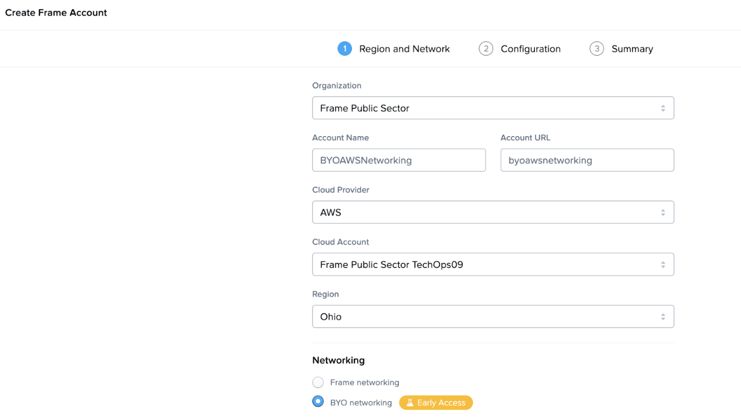Viewport: 741px width, 420px height.
Task: Click the flask icon in Early Access badge
Action: (x=410, y=403)
